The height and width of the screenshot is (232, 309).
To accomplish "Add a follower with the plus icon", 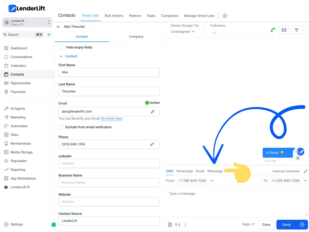I will pyautogui.click(x=214, y=33).
